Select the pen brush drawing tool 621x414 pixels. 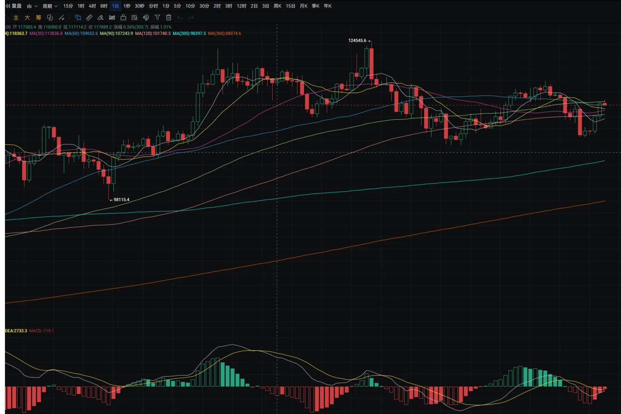click(x=101, y=18)
